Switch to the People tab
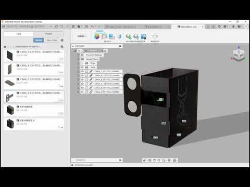 click(x=48, y=34)
